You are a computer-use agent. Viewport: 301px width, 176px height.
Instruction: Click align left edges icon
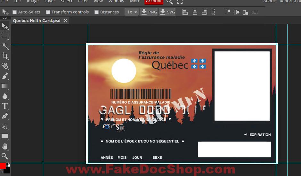pyautogui.click(x=185, y=12)
